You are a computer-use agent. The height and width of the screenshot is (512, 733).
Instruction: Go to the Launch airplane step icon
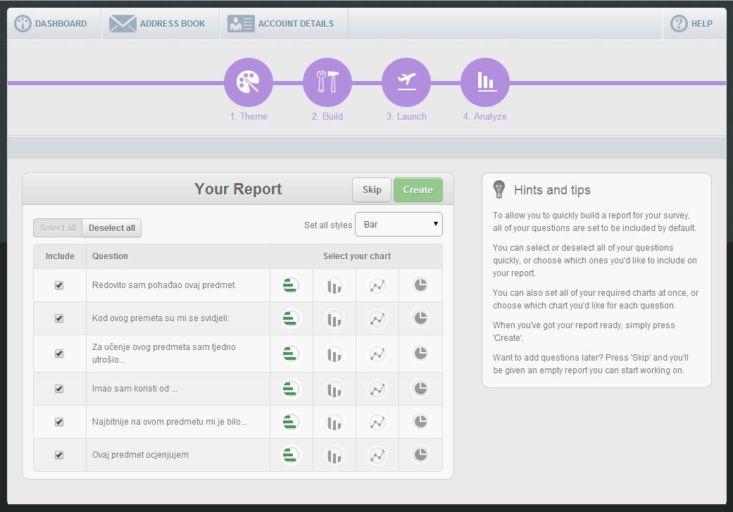pyautogui.click(x=406, y=82)
